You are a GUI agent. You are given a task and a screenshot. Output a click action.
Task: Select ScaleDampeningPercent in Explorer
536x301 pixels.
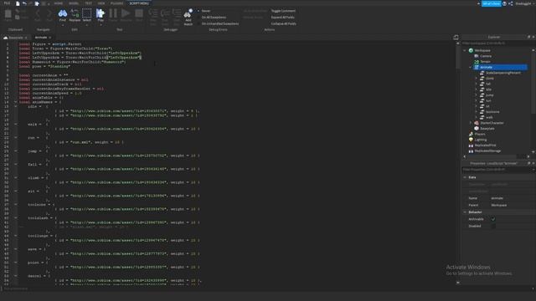click(502, 73)
